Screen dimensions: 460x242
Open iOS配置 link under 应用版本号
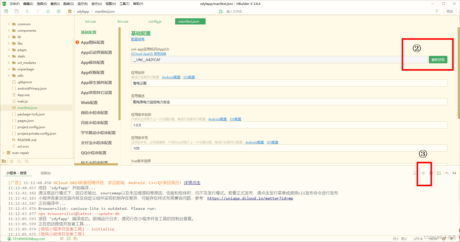pyautogui.click(x=272, y=142)
